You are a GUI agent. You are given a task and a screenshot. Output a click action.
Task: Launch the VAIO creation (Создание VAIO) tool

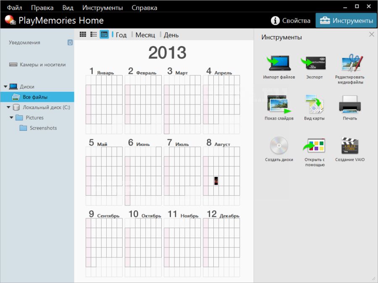point(349,146)
